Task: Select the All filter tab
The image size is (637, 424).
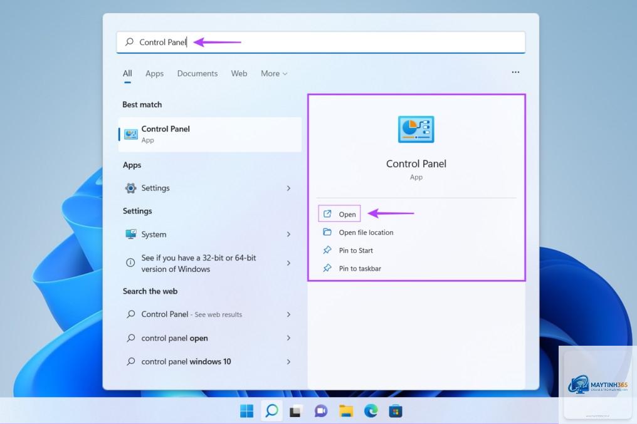Action: pos(127,73)
